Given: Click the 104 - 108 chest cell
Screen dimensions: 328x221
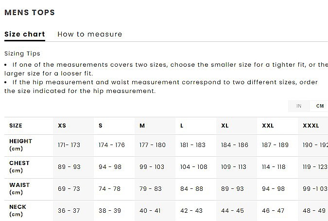Looking at the screenshot, I should (194, 167).
